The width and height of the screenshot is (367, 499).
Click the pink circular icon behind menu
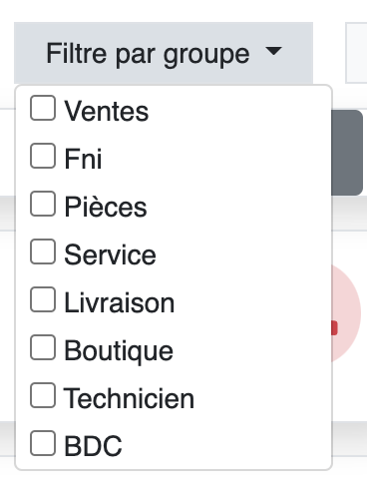click(x=346, y=313)
